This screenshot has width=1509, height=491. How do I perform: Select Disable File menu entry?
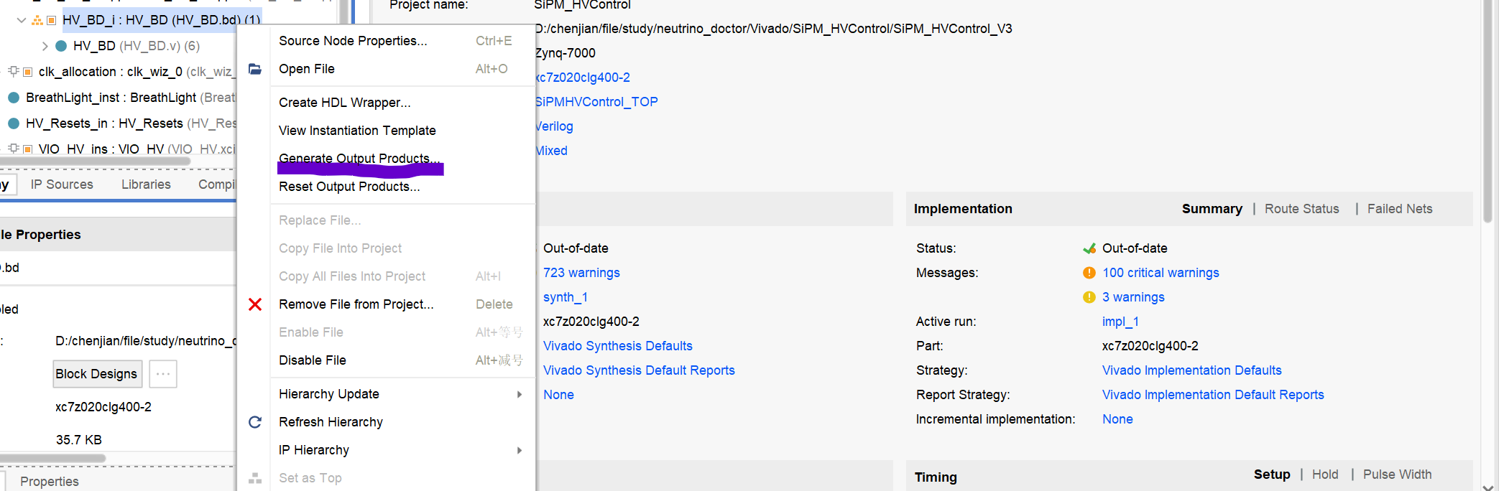coord(402,360)
